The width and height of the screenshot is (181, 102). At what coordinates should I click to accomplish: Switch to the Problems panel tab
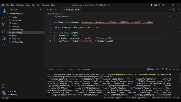coord(51,69)
